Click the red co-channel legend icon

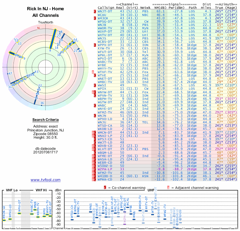(105, 188)
